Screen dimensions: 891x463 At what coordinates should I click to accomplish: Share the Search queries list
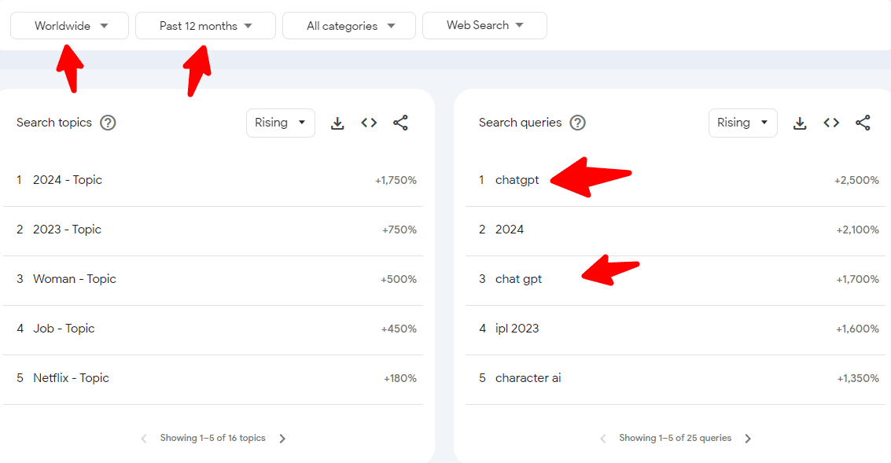(863, 123)
